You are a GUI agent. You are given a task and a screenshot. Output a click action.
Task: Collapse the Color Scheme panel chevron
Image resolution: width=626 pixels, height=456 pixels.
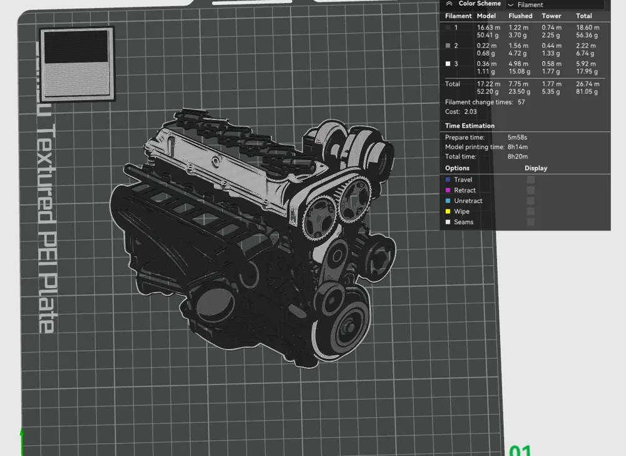(x=449, y=4)
